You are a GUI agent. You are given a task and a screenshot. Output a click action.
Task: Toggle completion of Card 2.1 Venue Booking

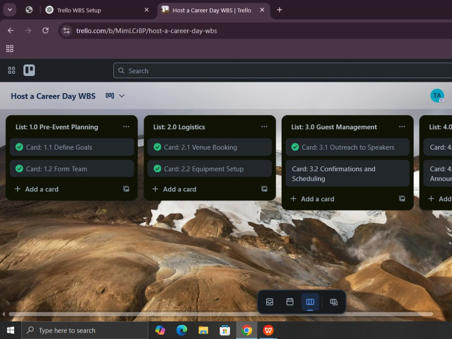[x=157, y=147]
